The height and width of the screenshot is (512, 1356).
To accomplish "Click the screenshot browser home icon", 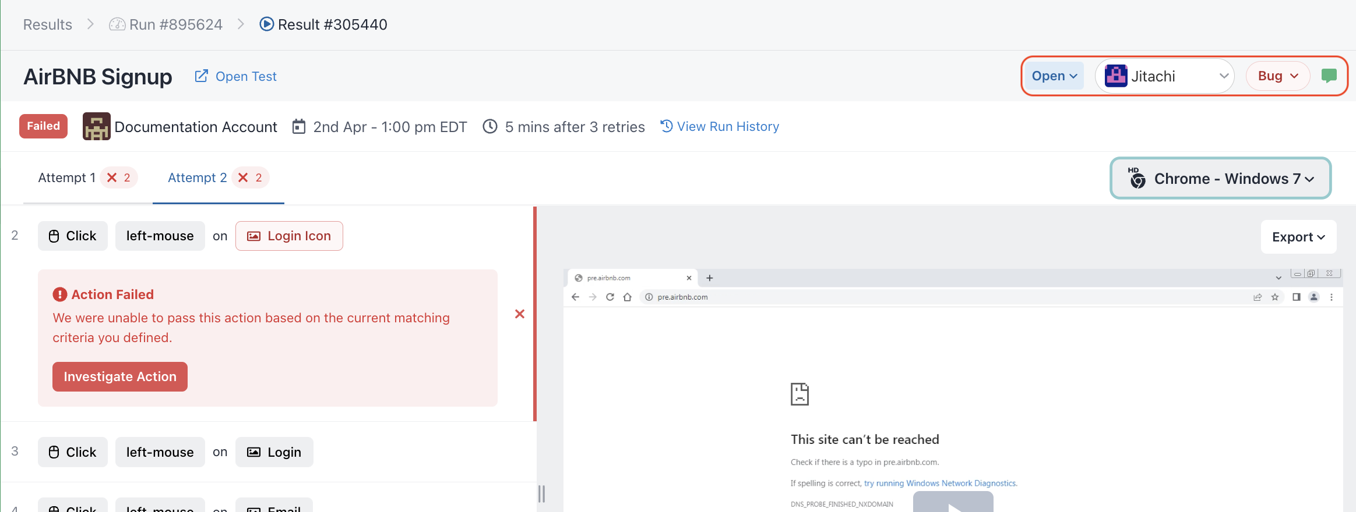I will 628,297.
